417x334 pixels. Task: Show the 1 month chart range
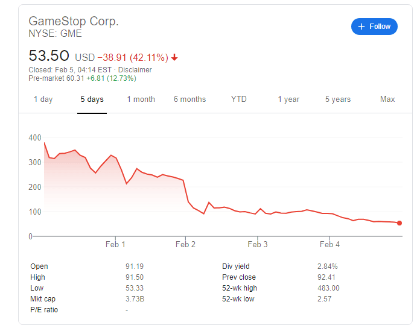click(141, 99)
